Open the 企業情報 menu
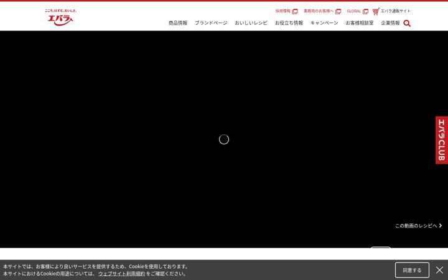This screenshot has width=448, height=280. (x=390, y=23)
